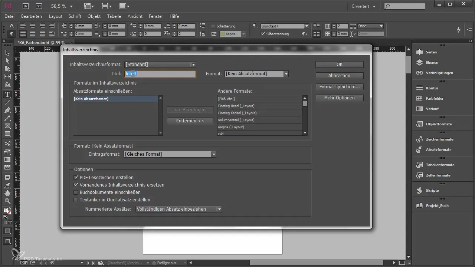The width and height of the screenshot is (475, 267).
Task: Open Erweitert workspace switcher dropdown
Action: tap(364, 7)
